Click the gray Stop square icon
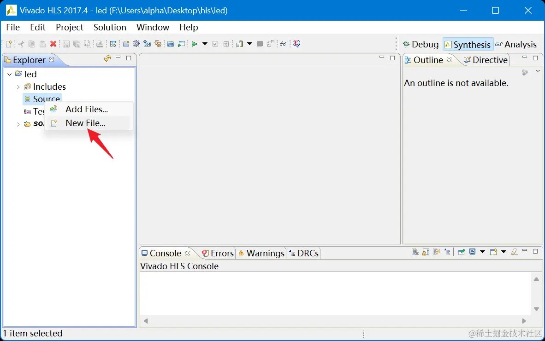This screenshot has width=545, height=341. pos(260,44)
